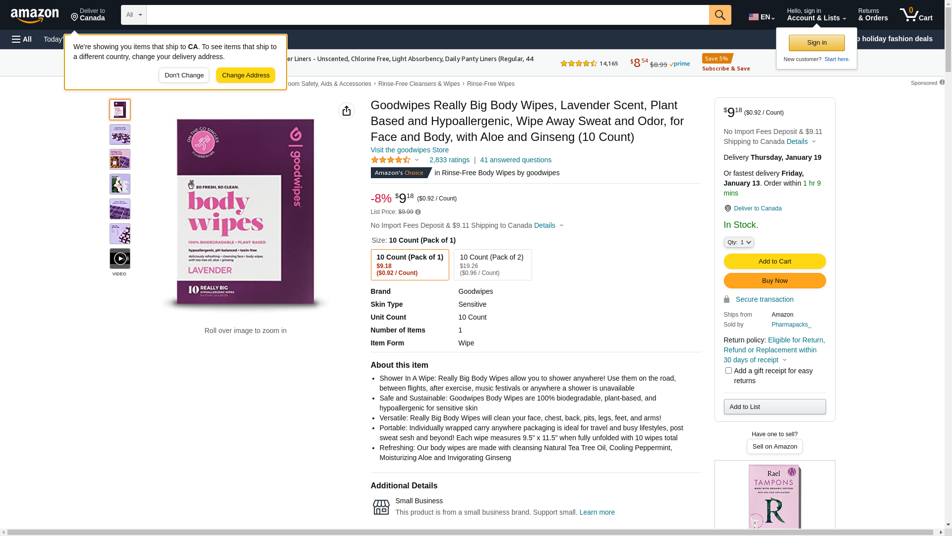Click the Add to Cart button
The height and width of the screenshot is (536, 952).
pos(774,262)
